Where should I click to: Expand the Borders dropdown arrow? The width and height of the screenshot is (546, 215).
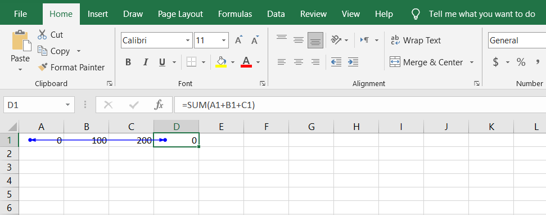coord(204,62)
